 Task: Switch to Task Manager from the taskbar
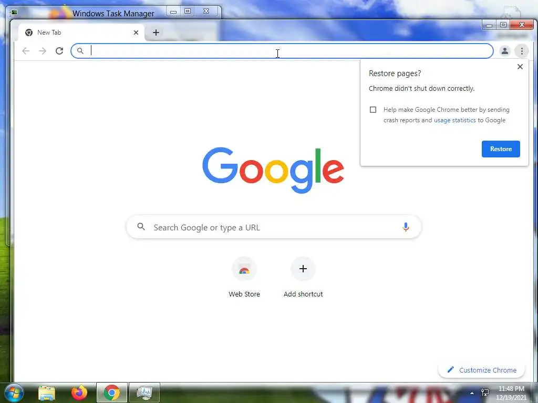point(144,393)
